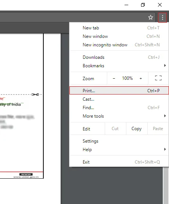Image resolution: width=169 pixels, height=204 pixels.
Task: Open Settings from the menu
Action: (119, 141)
